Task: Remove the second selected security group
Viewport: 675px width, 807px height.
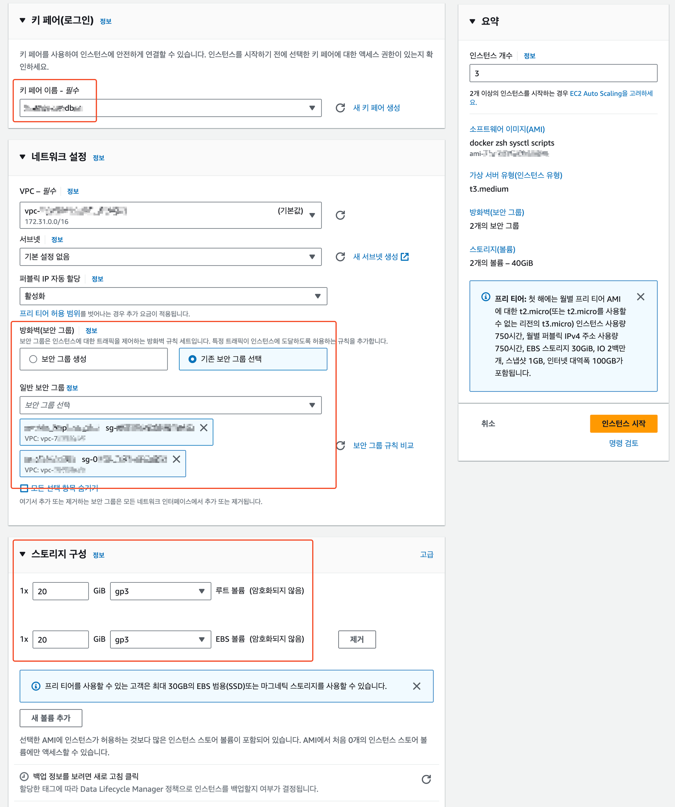Action: 176,459
